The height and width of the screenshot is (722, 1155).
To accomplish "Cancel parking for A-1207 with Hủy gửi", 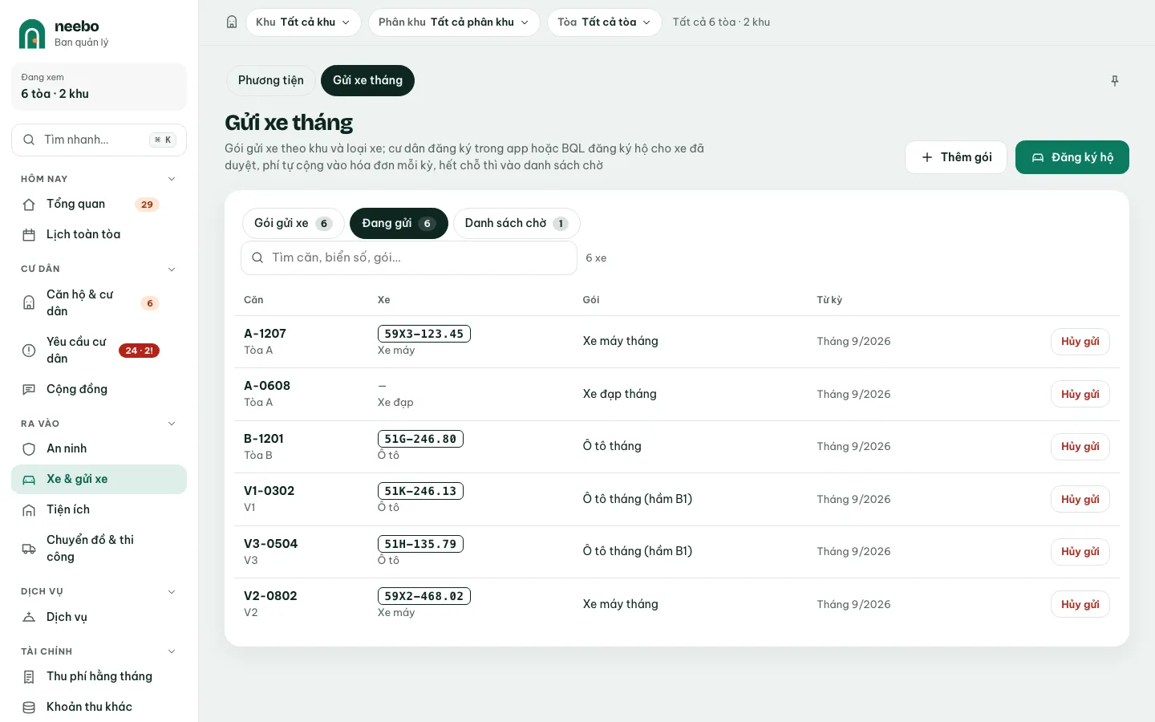I will point(1080,342).
